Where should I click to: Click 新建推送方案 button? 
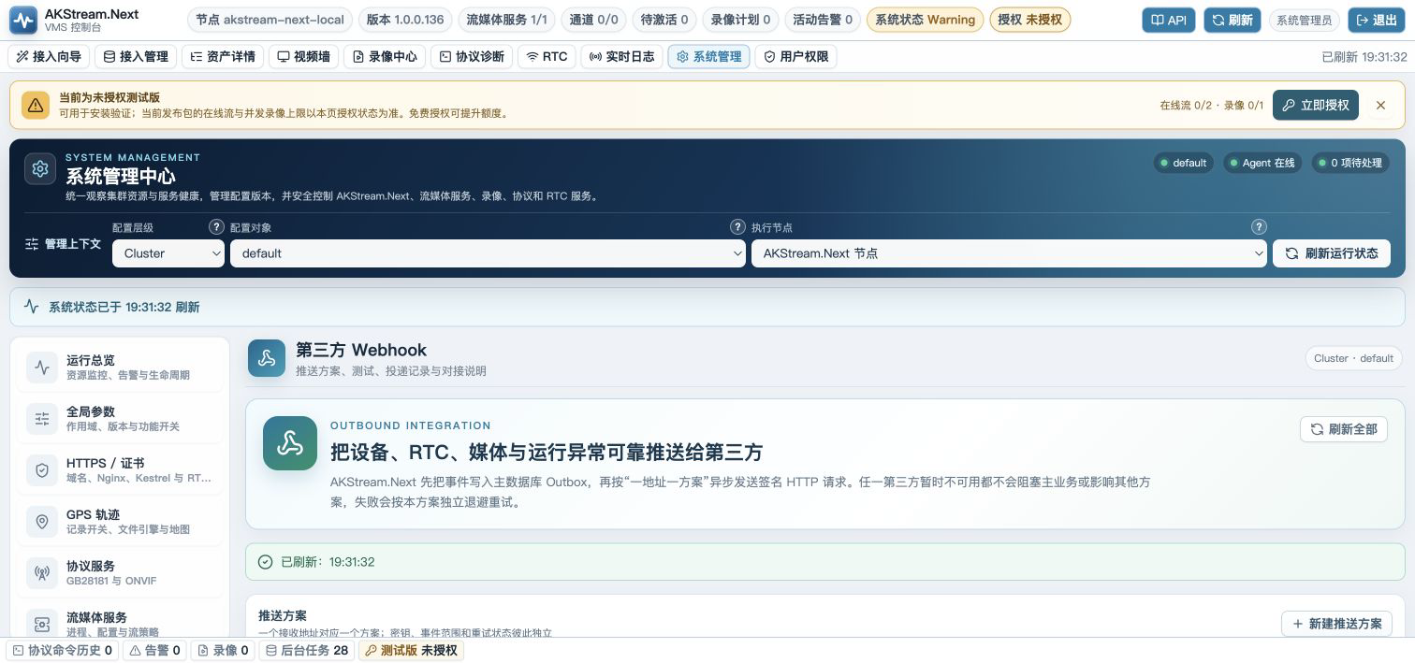pos(1336,624)
